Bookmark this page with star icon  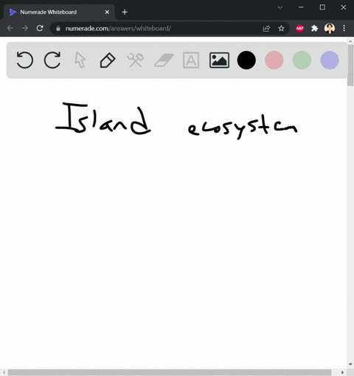[x=281, y=29]
